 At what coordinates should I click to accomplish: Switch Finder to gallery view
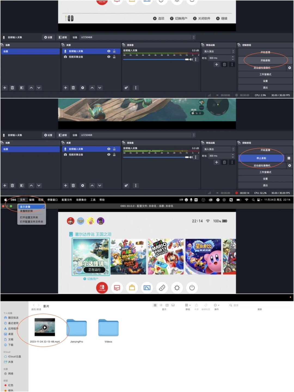pyautogui.click(x=173, y=305)
